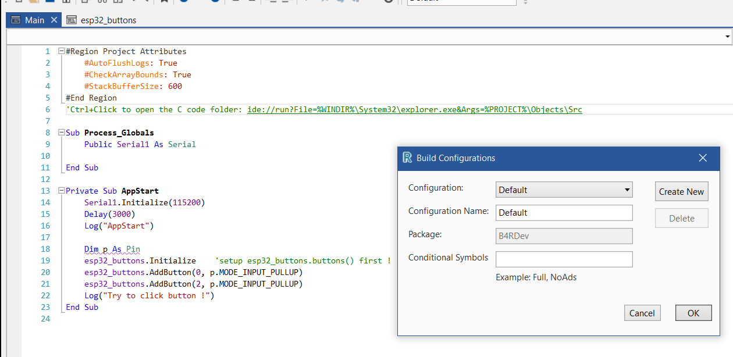The height and width of the screenshot is (357, 733).
Task: Click the Log("AppStart") statement
Action: coord(119,226)
